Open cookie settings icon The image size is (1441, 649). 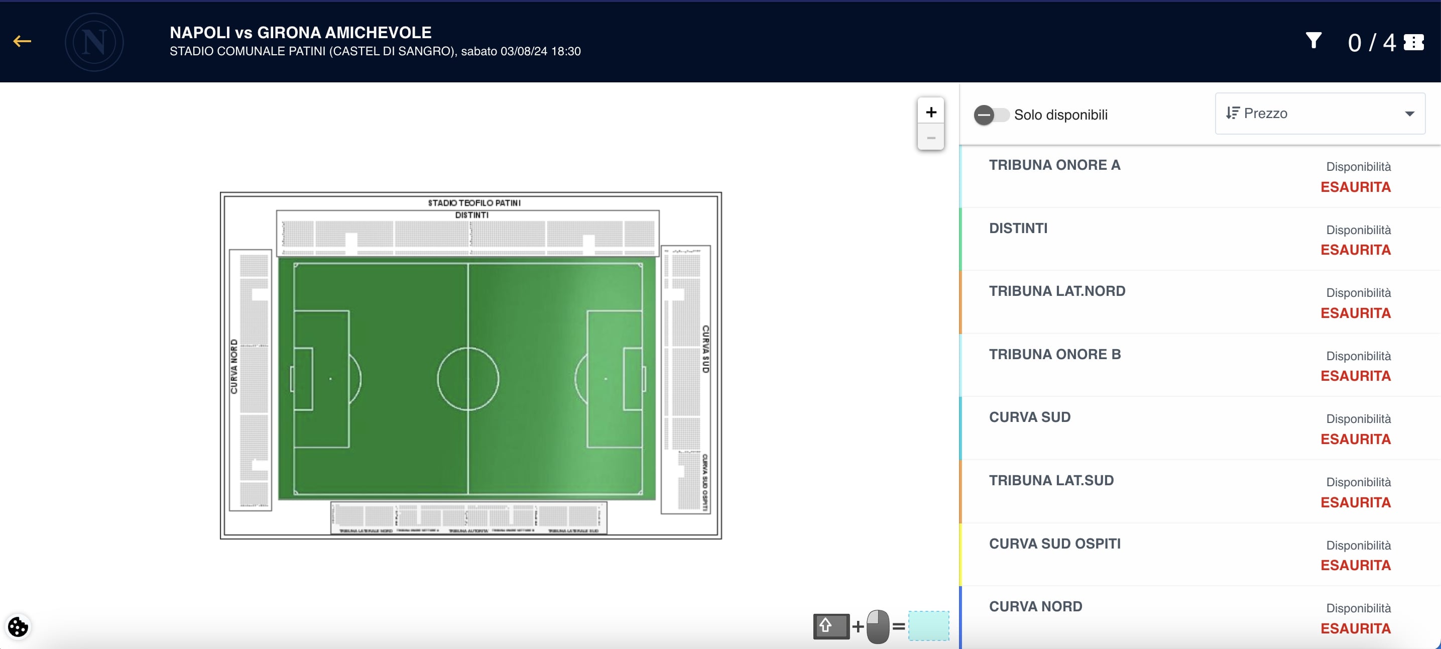18,626
